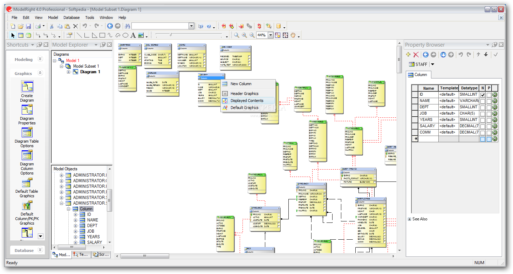The width and height of the screenshot is (513, 274).
Task: Expand the Modeling shortcuts group
Action: (40, 59)
